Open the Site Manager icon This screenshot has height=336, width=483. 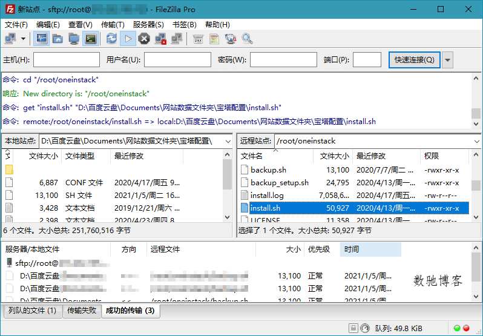[x=10, y=39]
